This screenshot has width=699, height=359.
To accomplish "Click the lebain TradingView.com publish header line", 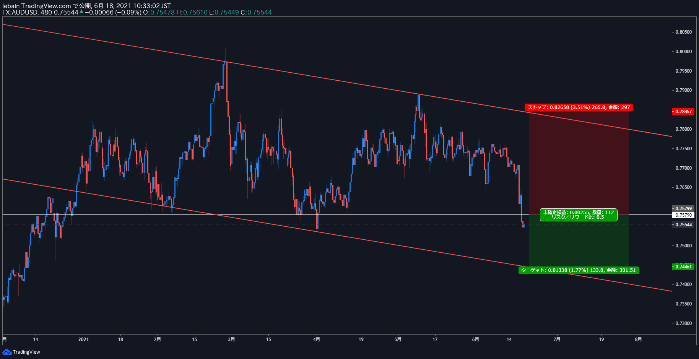I will [86, 6].
